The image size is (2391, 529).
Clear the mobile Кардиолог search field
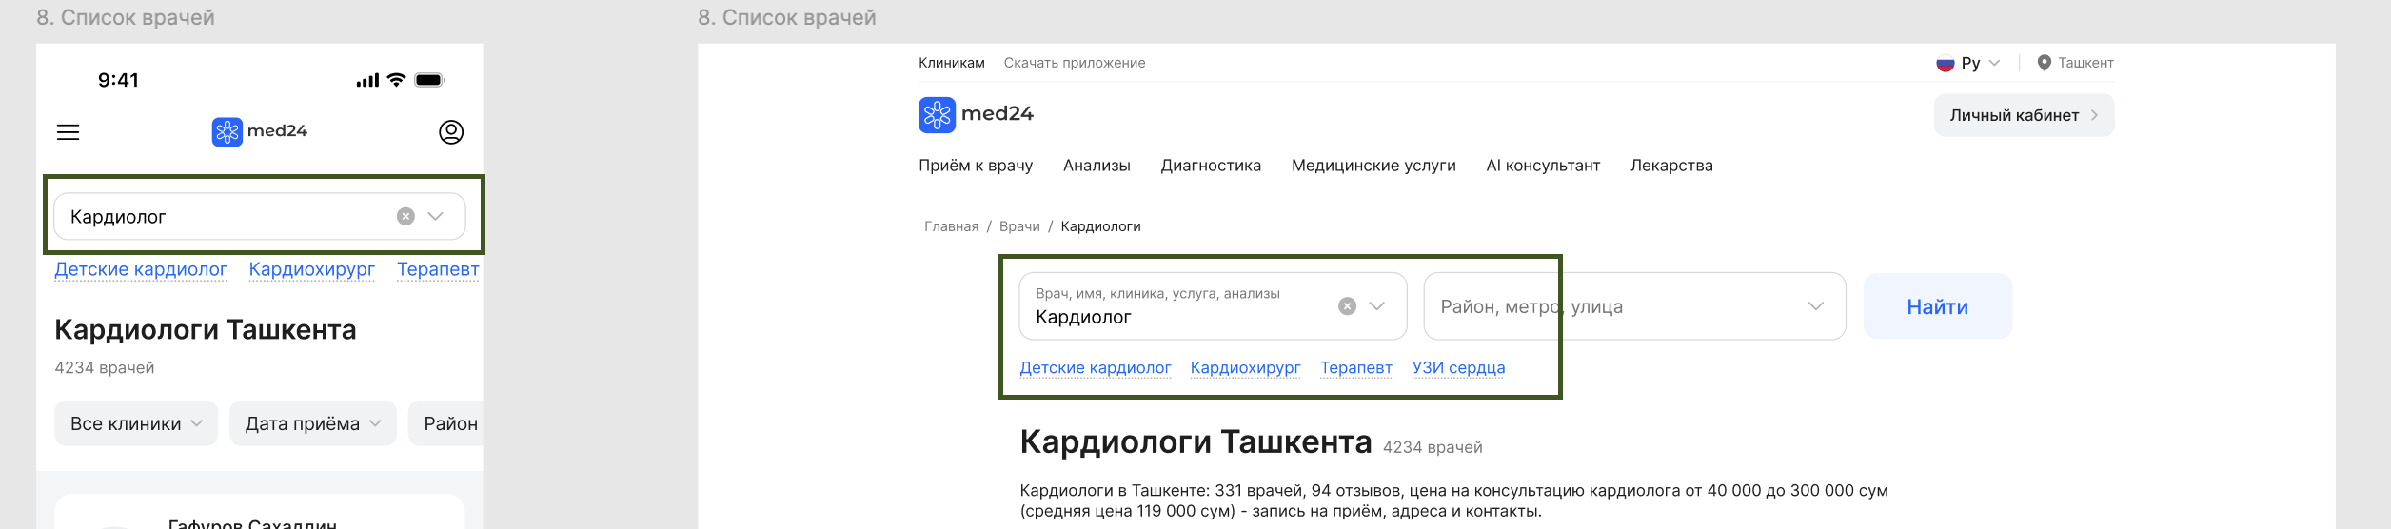click(x=405, y=216)
